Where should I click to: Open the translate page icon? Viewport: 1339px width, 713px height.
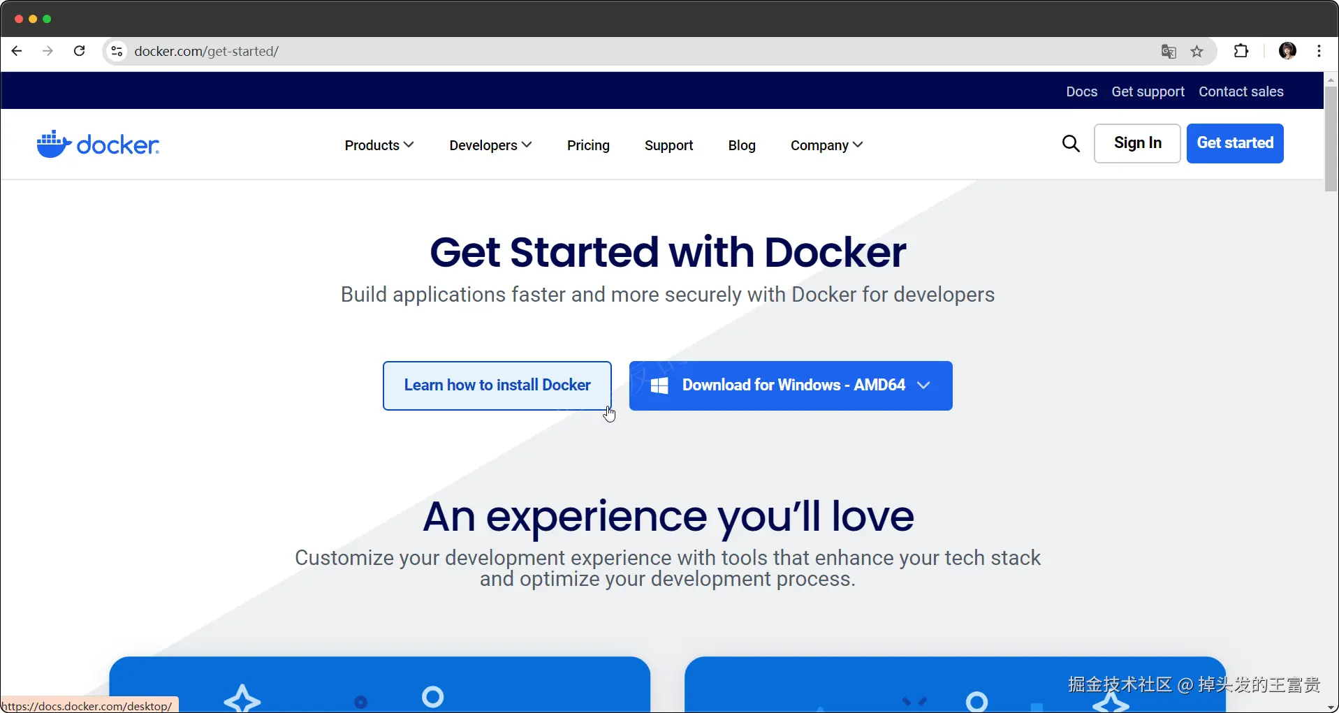pos(1169,52)
